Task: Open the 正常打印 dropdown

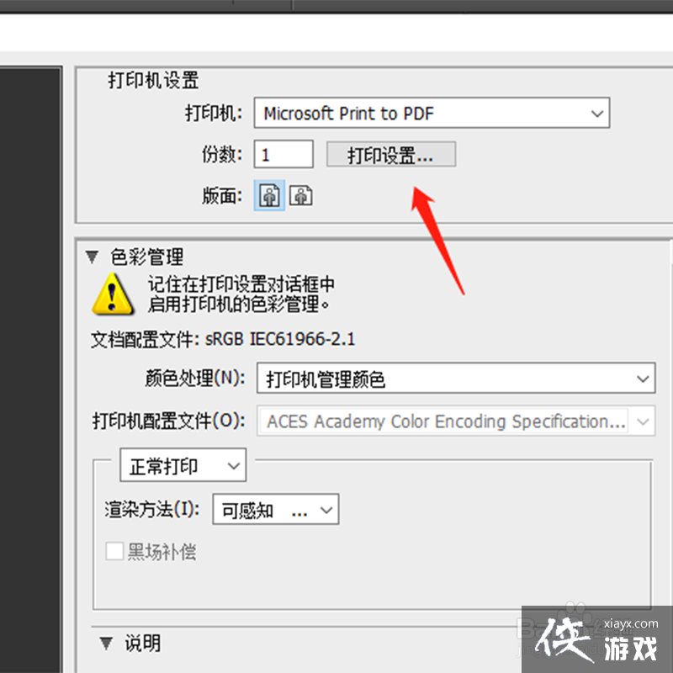Action: 183,465
